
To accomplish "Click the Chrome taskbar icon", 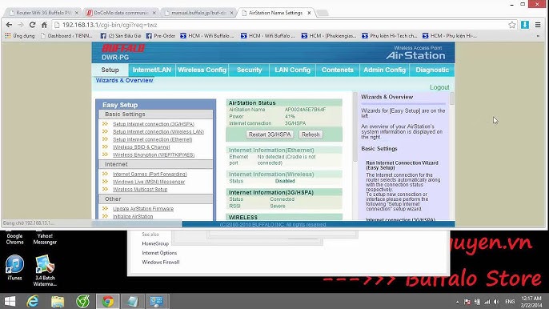I will coord(108,301).
